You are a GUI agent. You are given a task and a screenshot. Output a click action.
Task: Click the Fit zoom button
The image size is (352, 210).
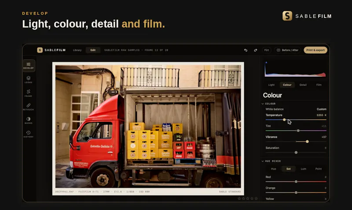[x=267, y=50]
